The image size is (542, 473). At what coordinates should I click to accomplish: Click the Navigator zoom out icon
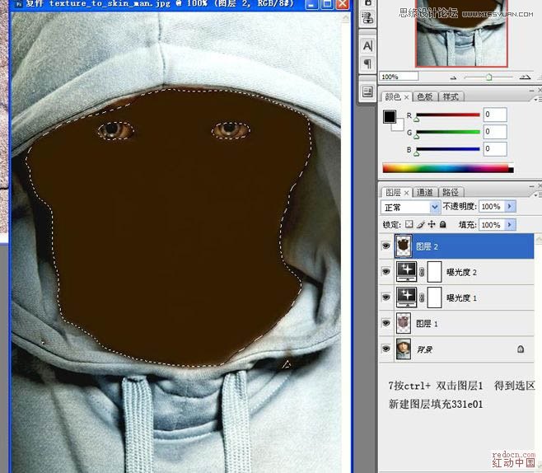pos(454,77)
